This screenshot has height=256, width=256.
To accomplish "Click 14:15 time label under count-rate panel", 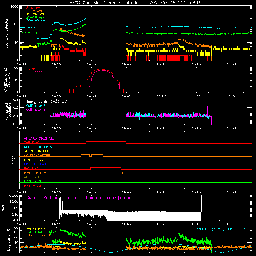I will 56,64.
